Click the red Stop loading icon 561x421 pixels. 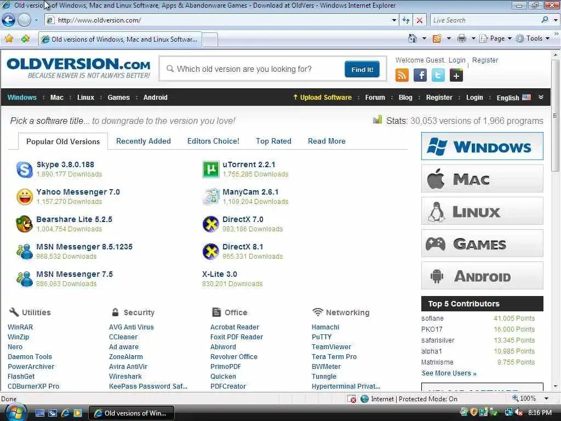coord(419,20)
